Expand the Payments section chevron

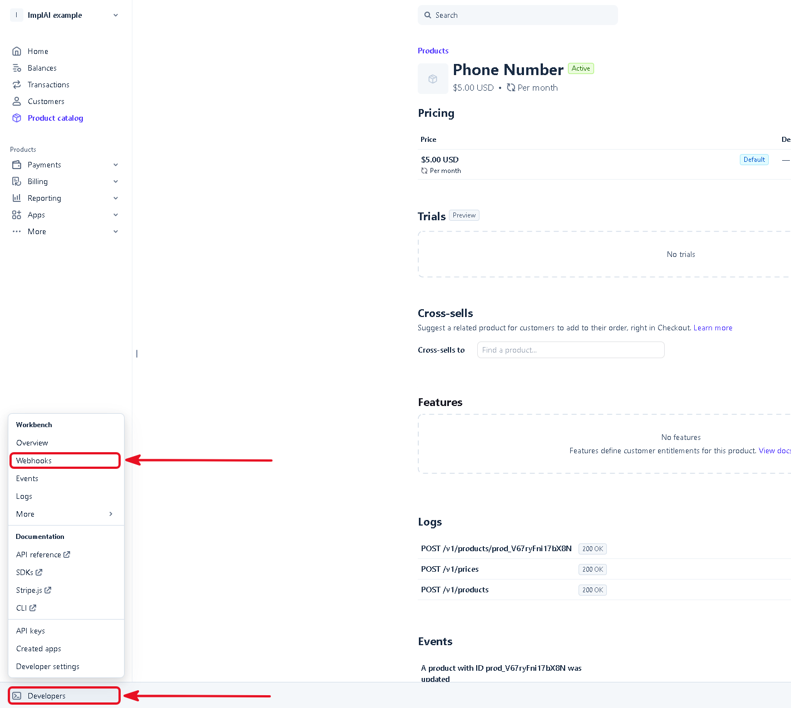(x=116, y=165)
